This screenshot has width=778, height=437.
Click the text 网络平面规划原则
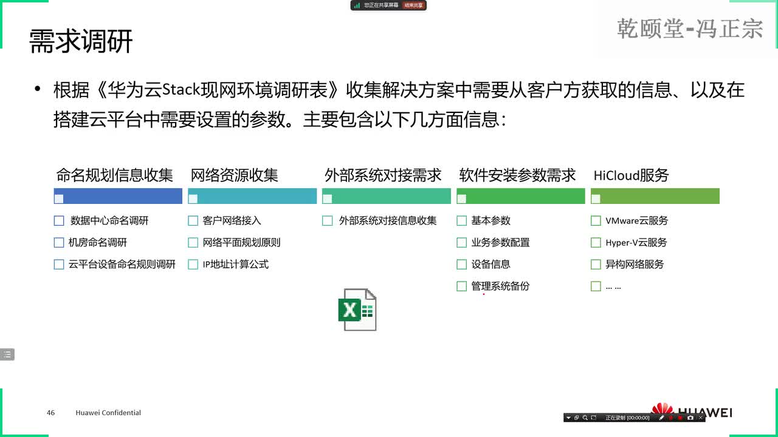pos(242,243)
